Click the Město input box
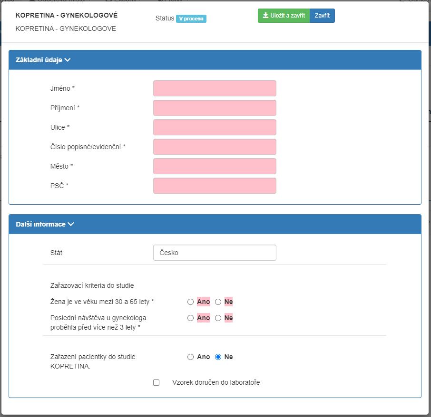The image size is (431, 417). coord(215,166)
